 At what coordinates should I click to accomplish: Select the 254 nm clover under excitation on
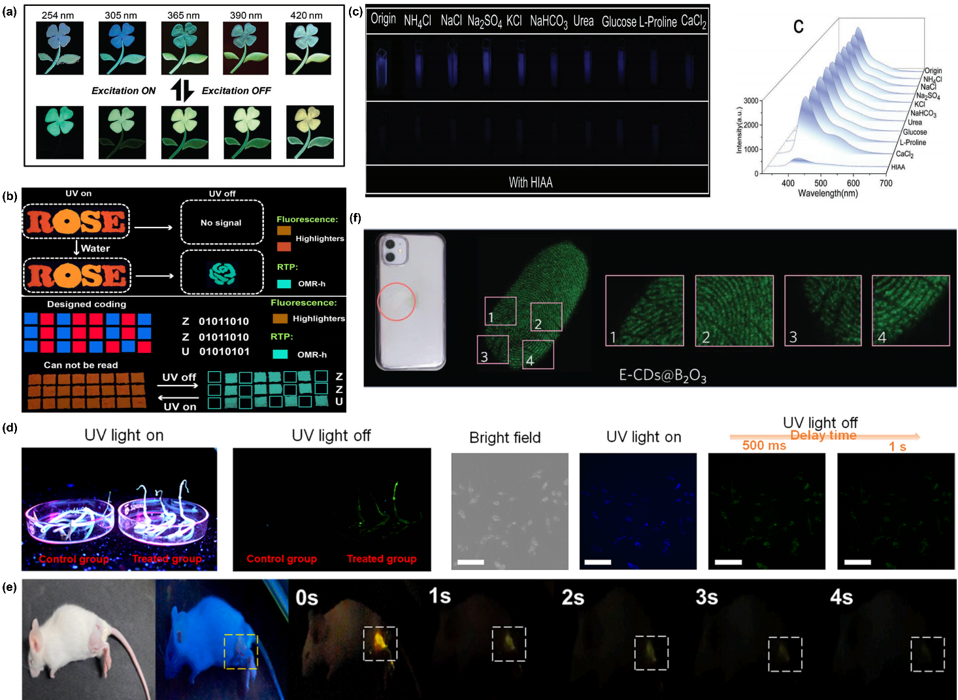tap(59, 48)
